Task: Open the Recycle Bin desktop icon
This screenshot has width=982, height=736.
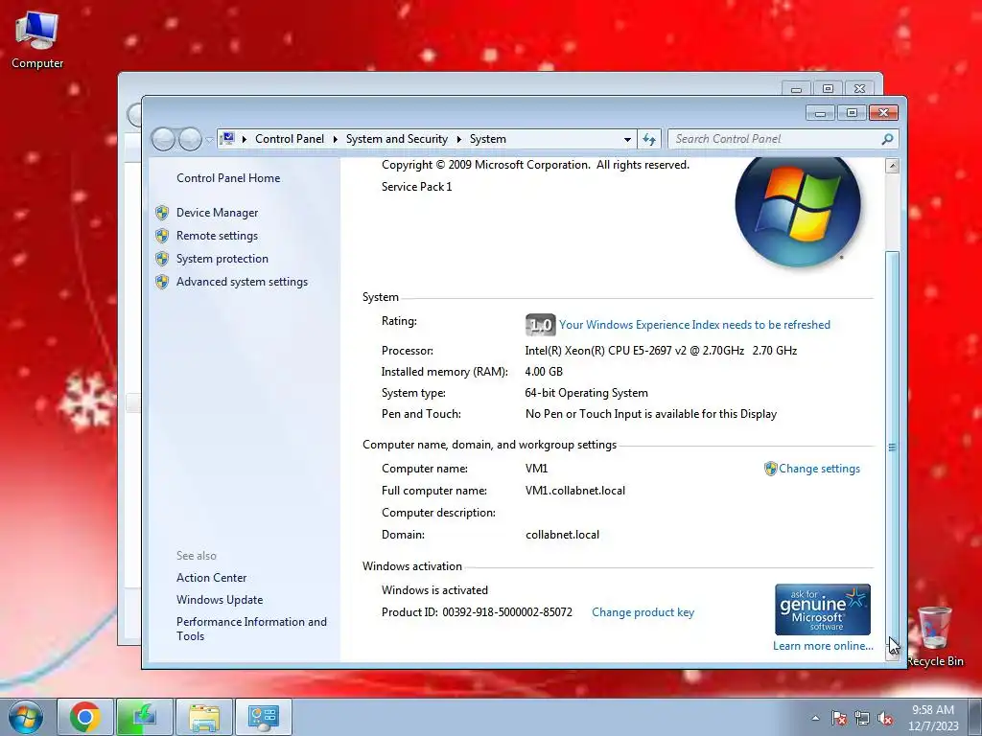Action: [x=935, y=635]
